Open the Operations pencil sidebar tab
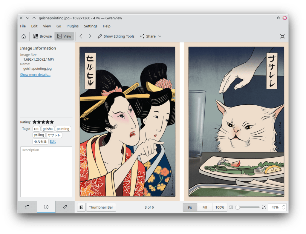Screen dimensions: 306x234 pos(65,207)
